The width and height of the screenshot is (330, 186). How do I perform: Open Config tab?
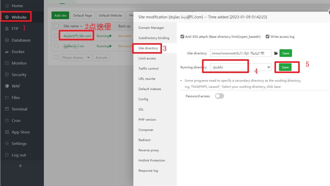point(143,99)
